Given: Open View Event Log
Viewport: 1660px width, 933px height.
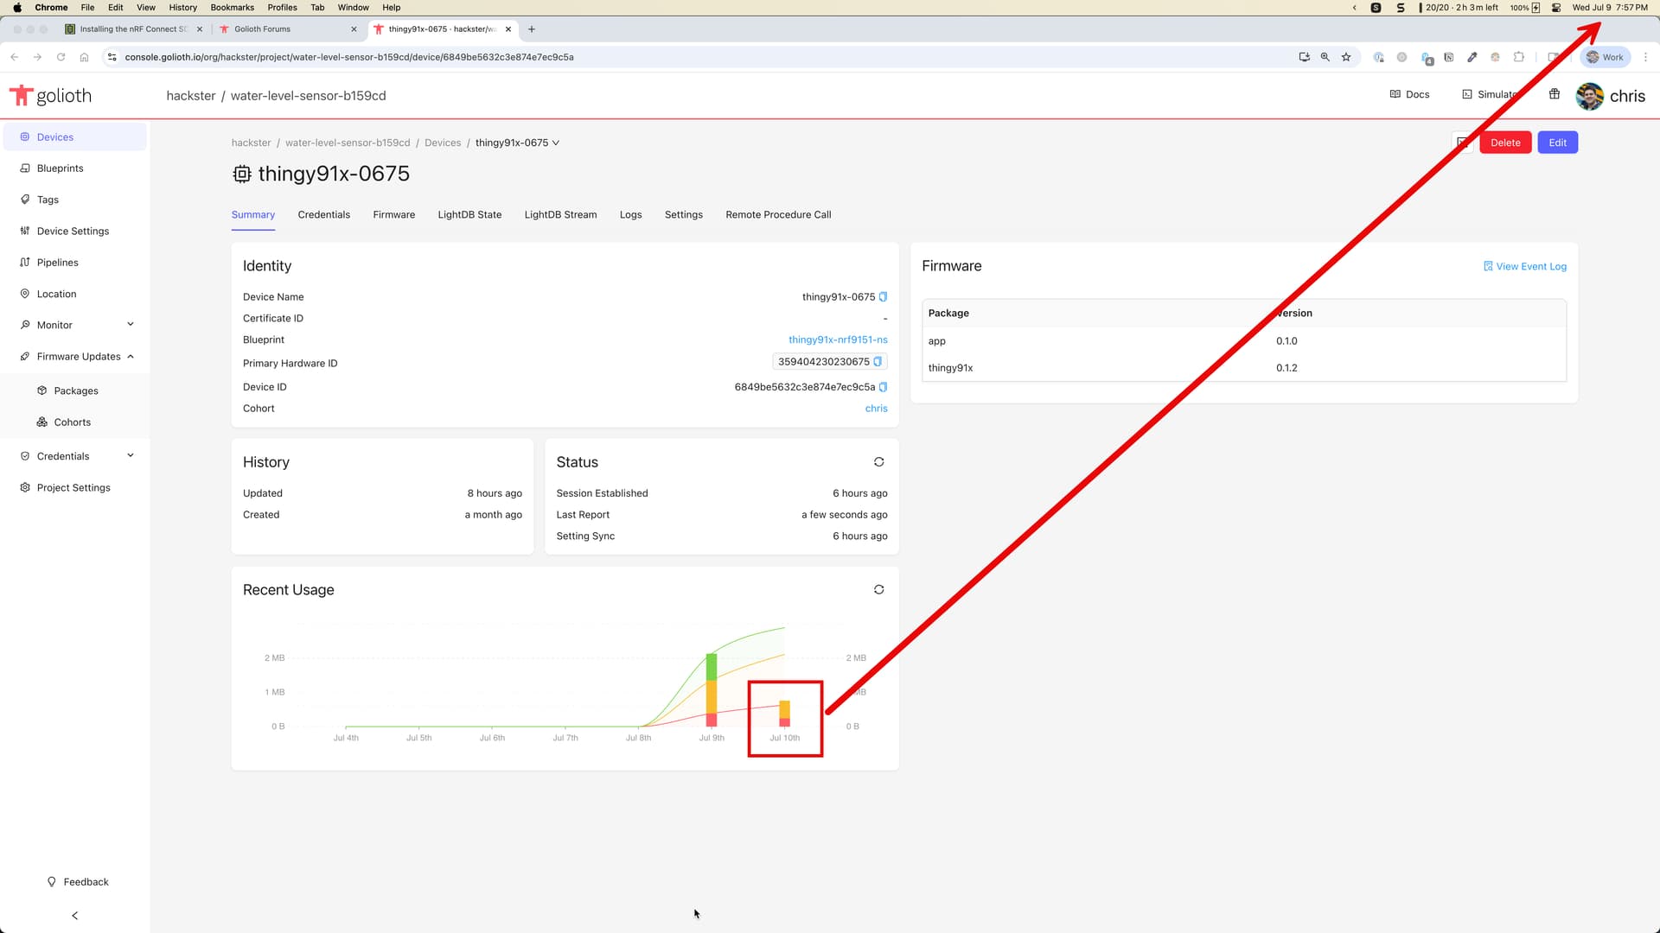Looking at the screenshot, I should (1525, 267).
